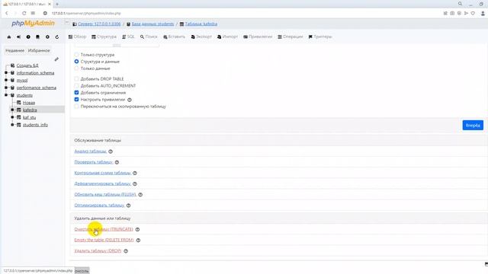
Task: Open the Импорт tab
Action: (227, 37)
